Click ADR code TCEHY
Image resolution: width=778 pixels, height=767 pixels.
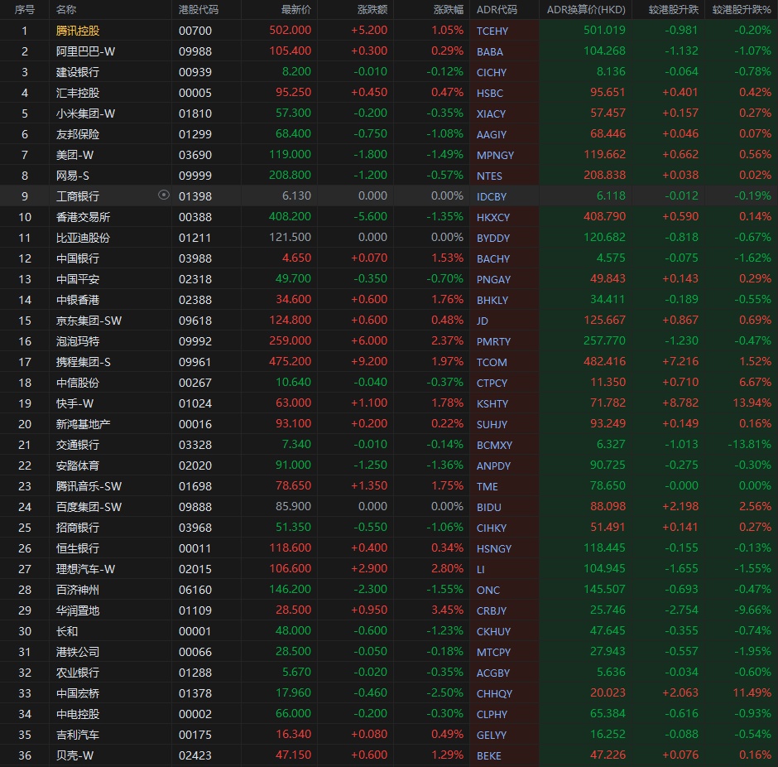click(492, 31)
